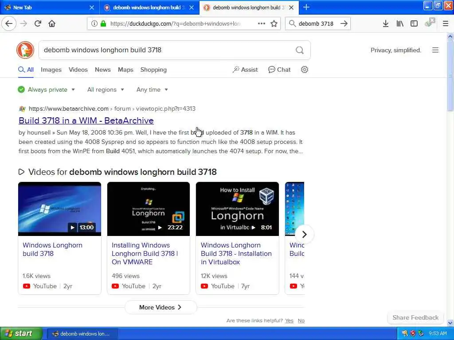
Task: Open the Windows Start menu
Action: 21,334
